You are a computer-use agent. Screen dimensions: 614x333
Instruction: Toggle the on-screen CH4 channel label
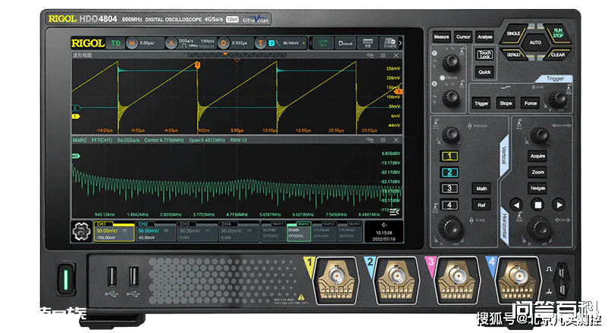coord(226,224)
